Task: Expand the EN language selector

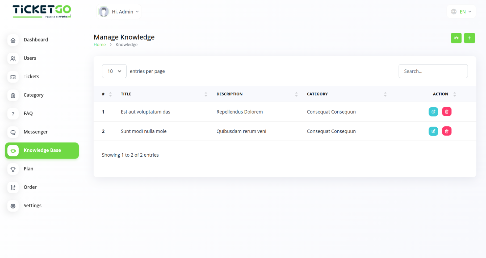Action: [461, 12]
